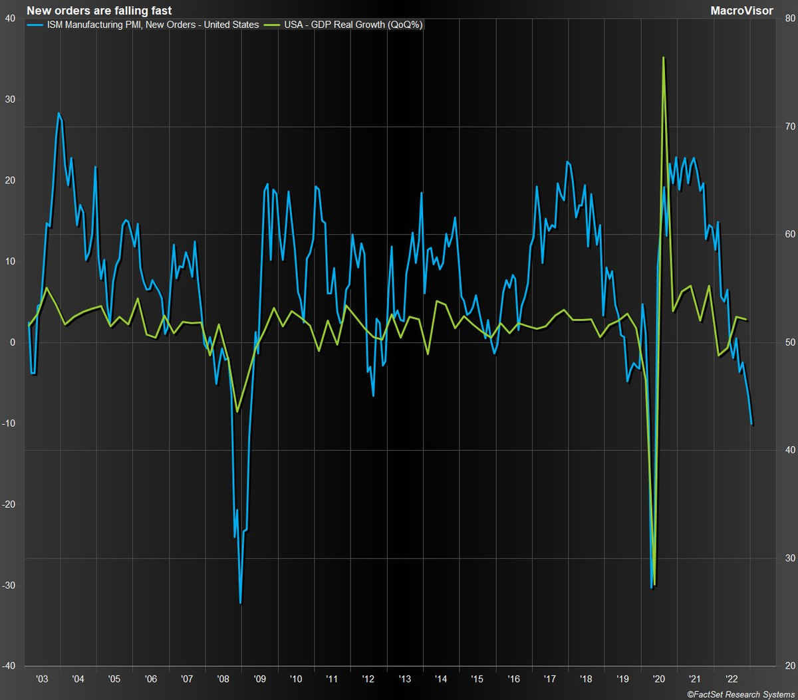
Task: Click the 0 tick on left axis
Action: pos(13,342)
